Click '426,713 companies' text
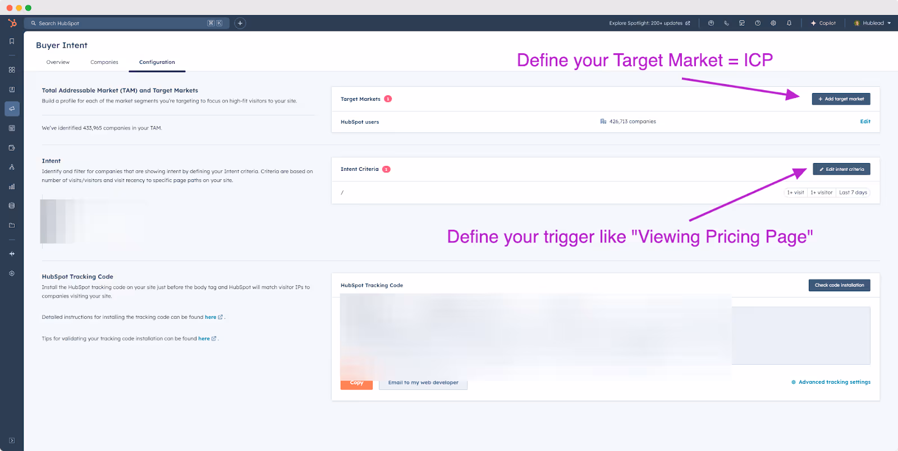 633,122
